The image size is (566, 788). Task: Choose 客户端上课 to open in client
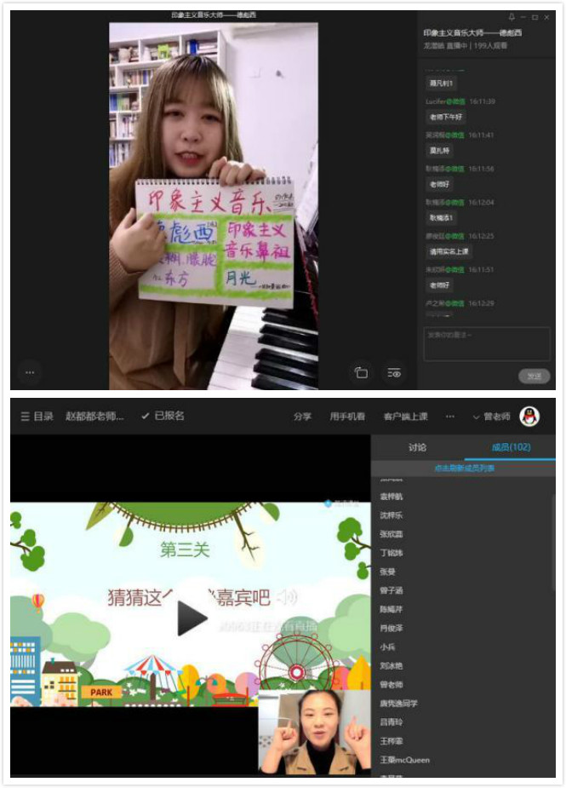pos(405,416)
